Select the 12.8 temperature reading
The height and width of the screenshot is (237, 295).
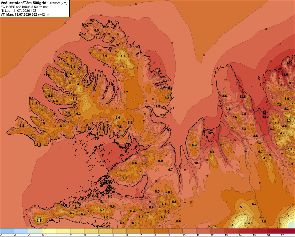tap(221, 106)
